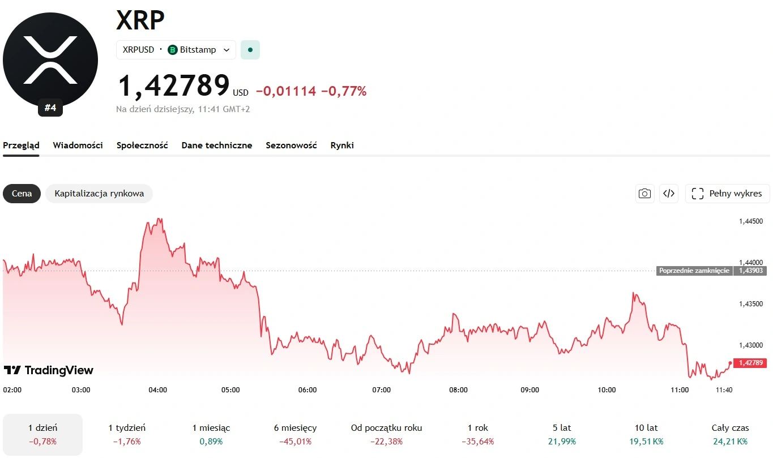Click the green market status indicator
Image resolution: width=773 pixels, height=458 pixels.
(x=250, y=50)
